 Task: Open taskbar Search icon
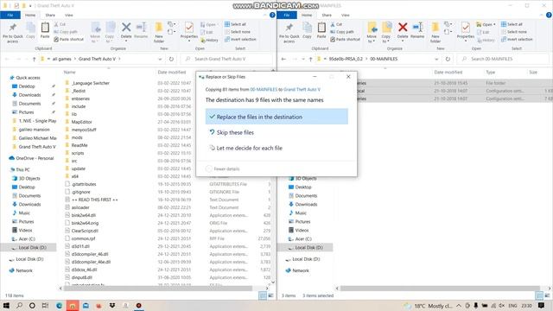19,305
